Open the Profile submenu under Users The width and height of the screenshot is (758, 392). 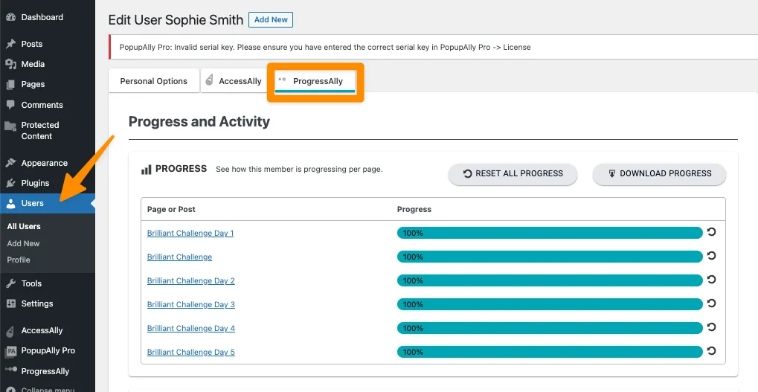pos(19,260)
